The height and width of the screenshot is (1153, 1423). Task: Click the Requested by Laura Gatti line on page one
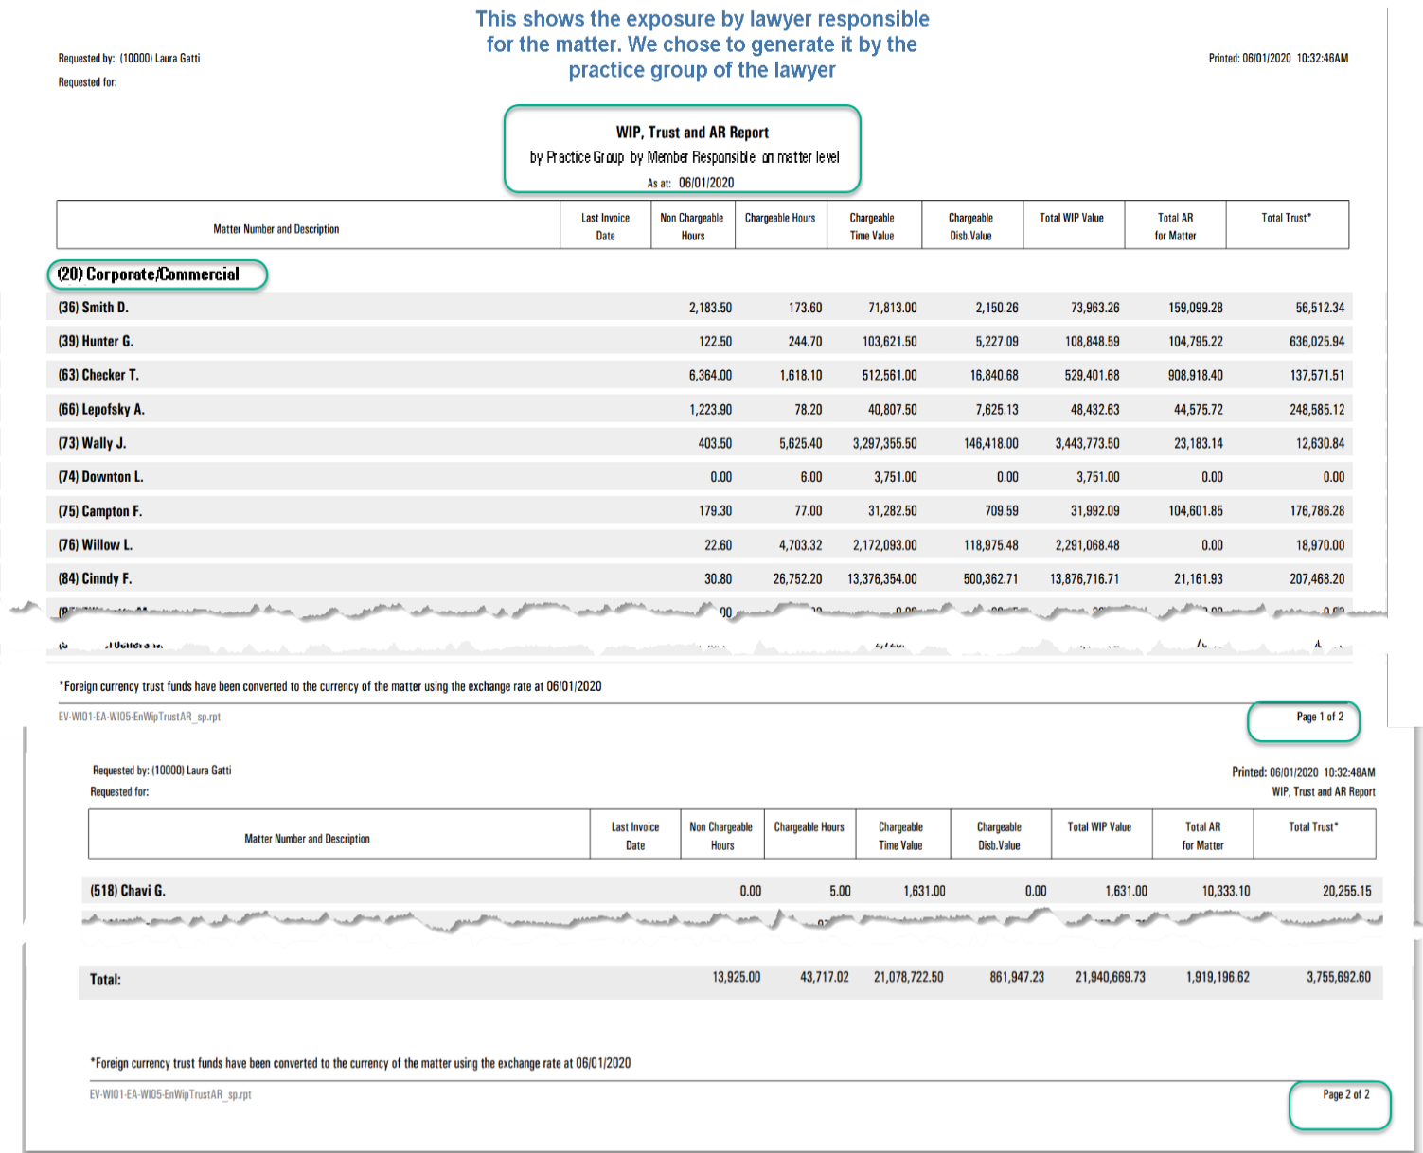coord(129,59)
